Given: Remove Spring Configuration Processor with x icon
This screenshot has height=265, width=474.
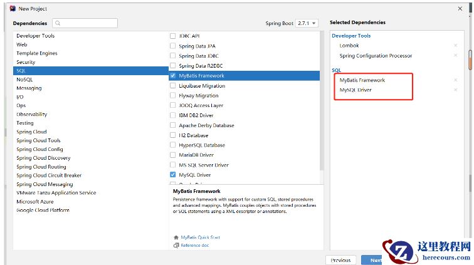Looking at the screenshot, I should (455, 56).
